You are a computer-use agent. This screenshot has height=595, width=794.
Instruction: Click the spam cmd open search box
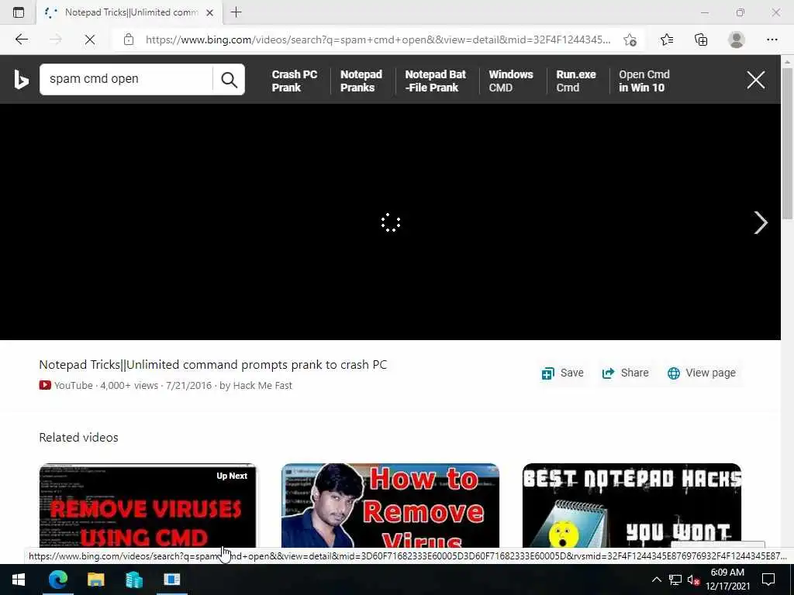126,79
